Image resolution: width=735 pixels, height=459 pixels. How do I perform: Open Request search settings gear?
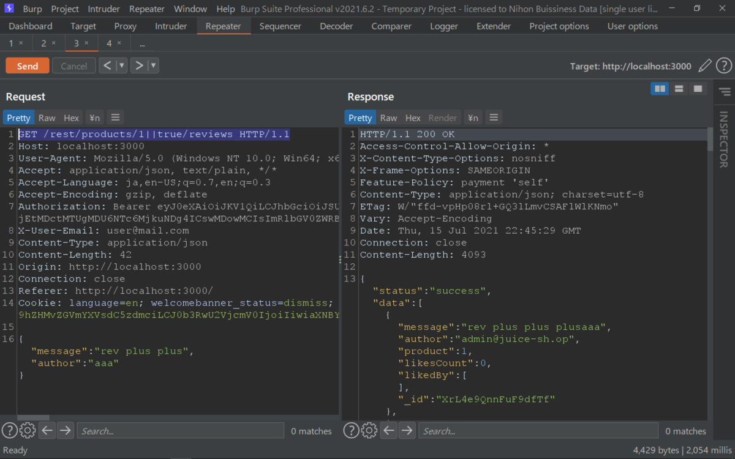tap(28, 431)
